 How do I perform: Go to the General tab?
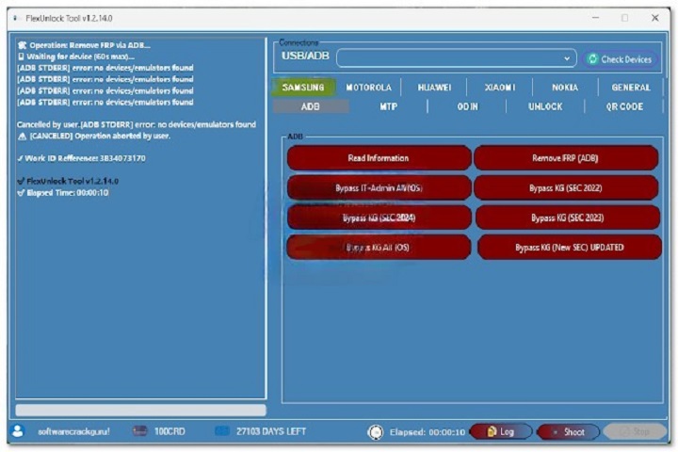630,87
